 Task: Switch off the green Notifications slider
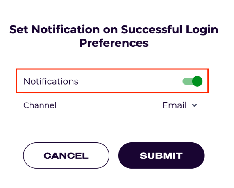pos(193,81)
